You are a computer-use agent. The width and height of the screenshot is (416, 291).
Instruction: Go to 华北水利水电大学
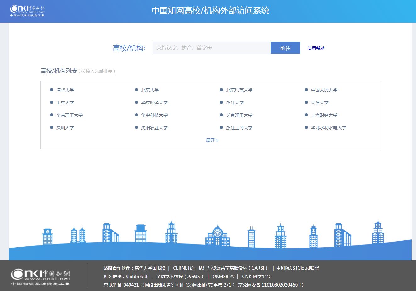[x=329, y=128]
